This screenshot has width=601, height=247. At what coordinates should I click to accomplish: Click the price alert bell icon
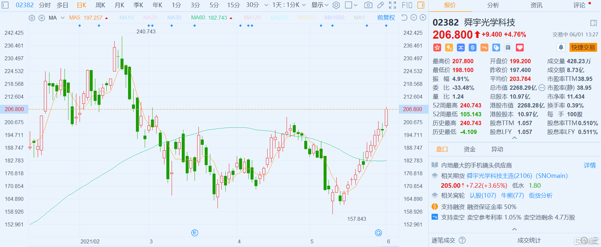pyautogui.click(x=561, y=47)
